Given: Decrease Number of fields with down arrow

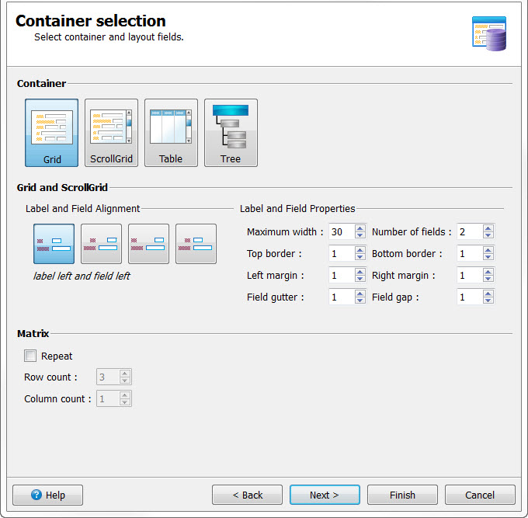Looking at the screenshot, I should tap(488, 235).
